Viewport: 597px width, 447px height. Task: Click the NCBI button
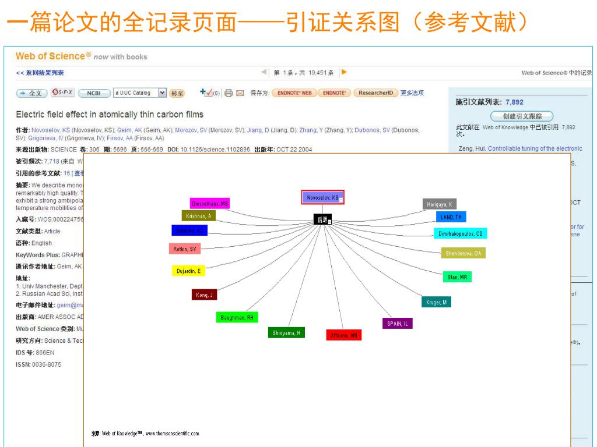pyautogui.click(x=94, y=93)
